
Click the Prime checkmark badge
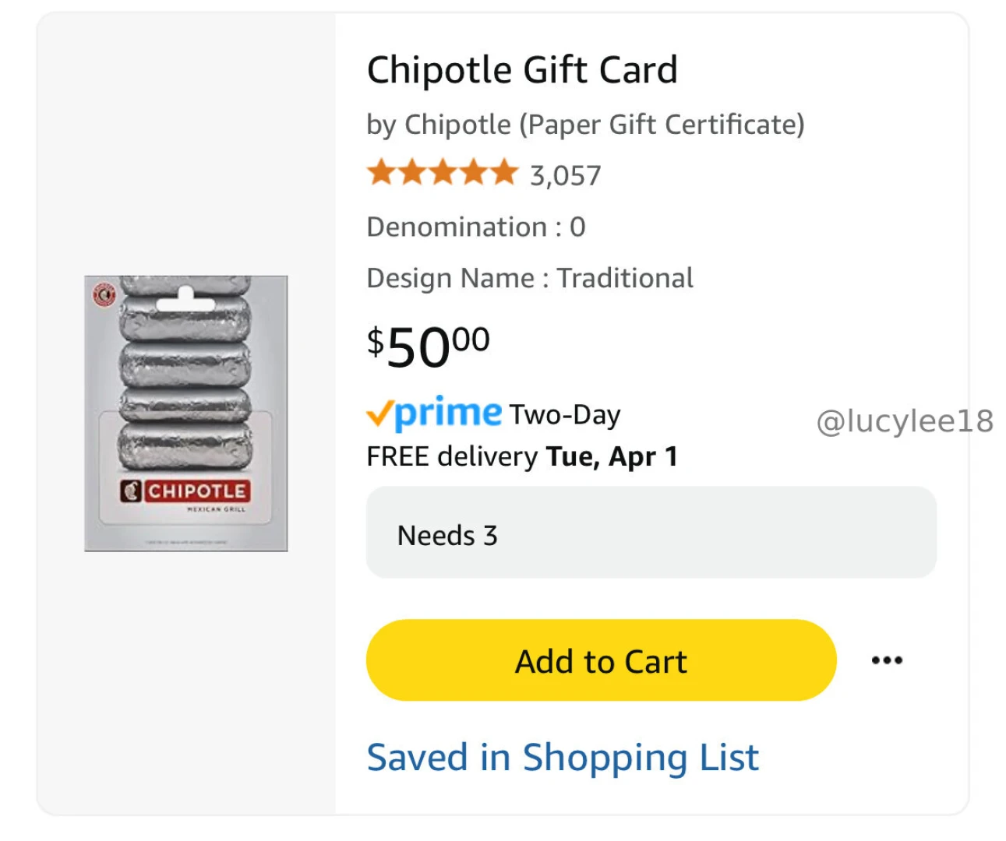381,413
